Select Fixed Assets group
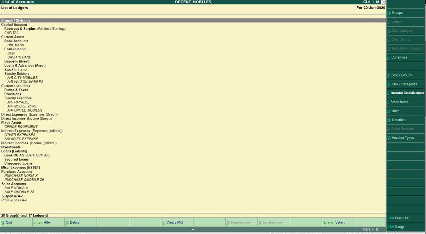This screenshot has width=426, height=234. 11,123
